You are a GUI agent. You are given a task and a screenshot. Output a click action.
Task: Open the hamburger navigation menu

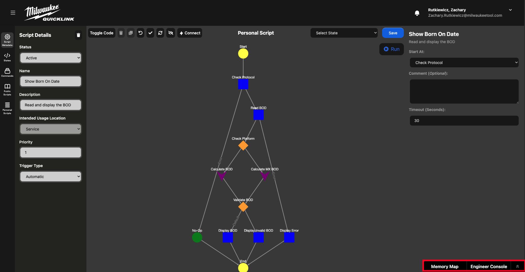click(13, 13)
